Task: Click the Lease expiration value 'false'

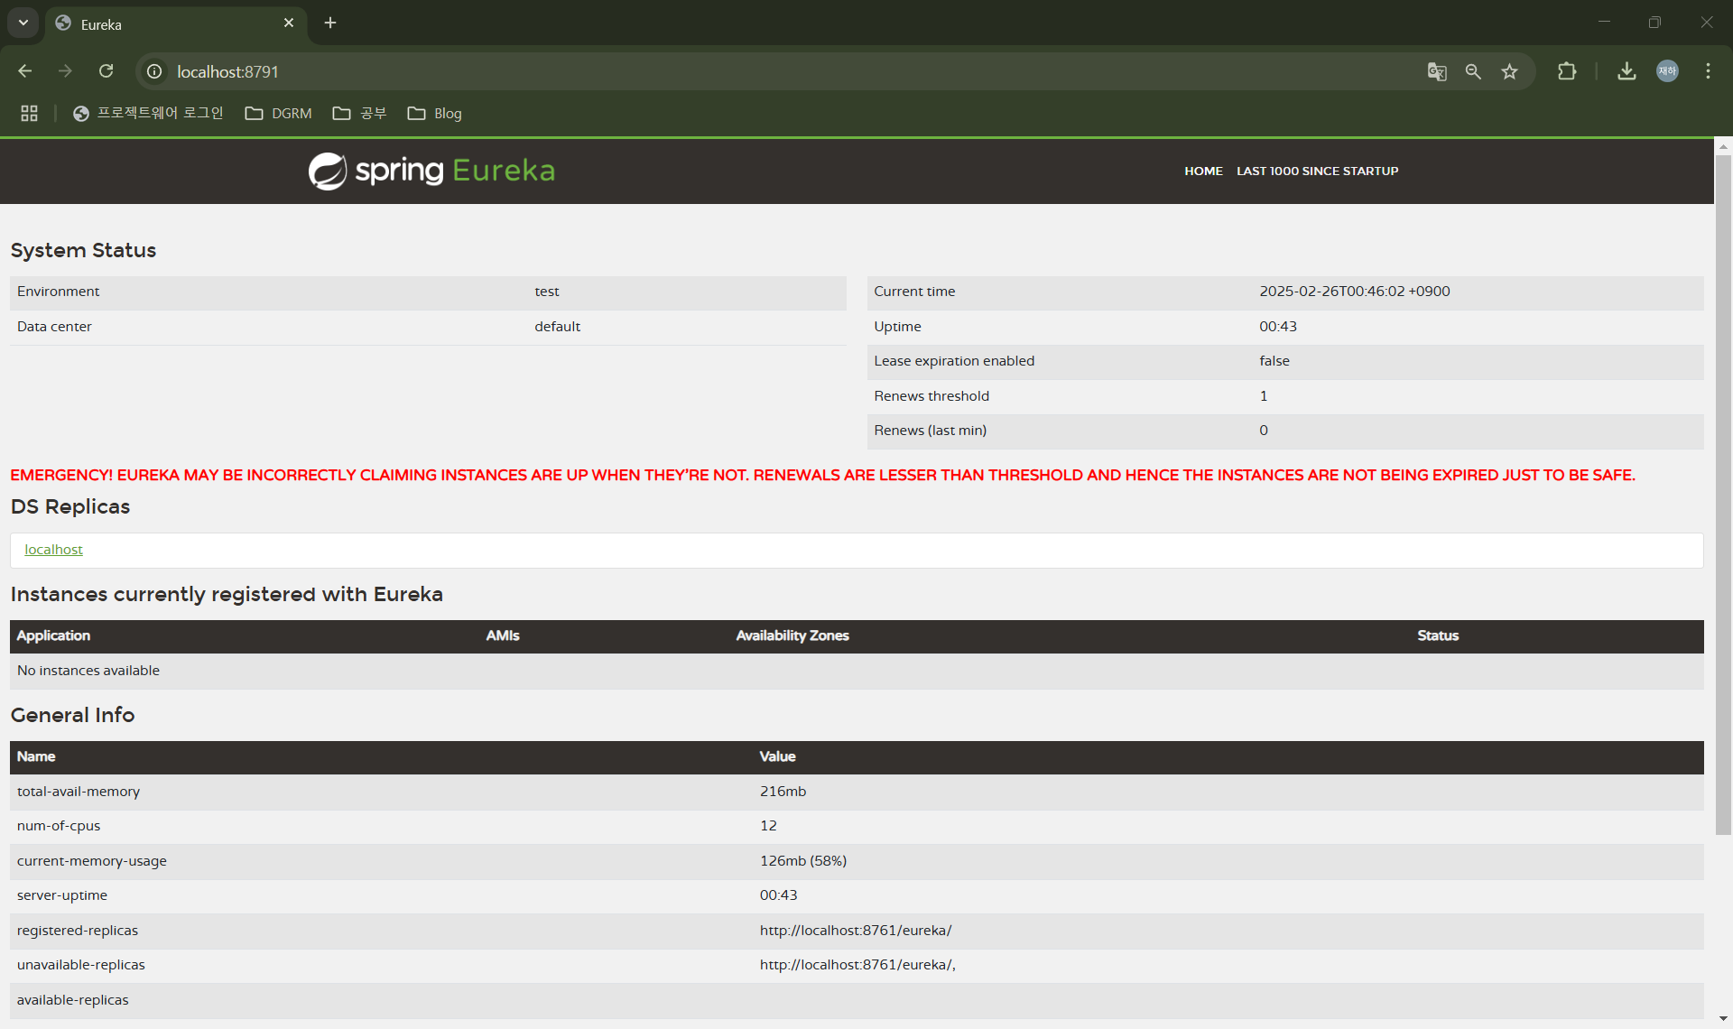Action: (1274, 361)
